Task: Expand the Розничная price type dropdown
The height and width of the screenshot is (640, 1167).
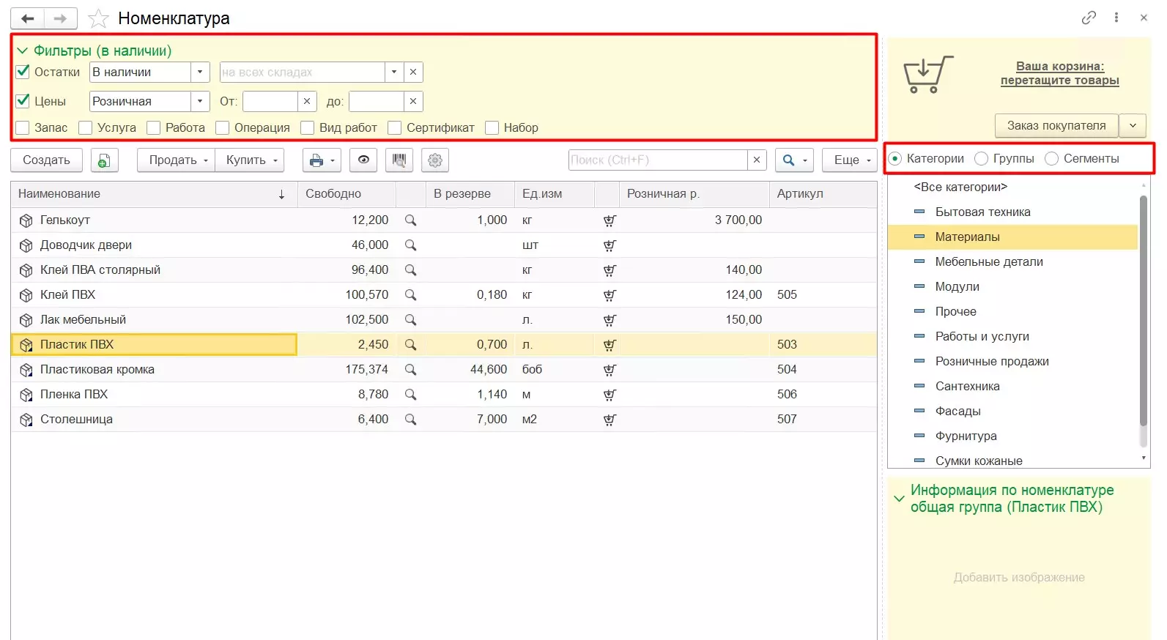Action: click(200, 102)
